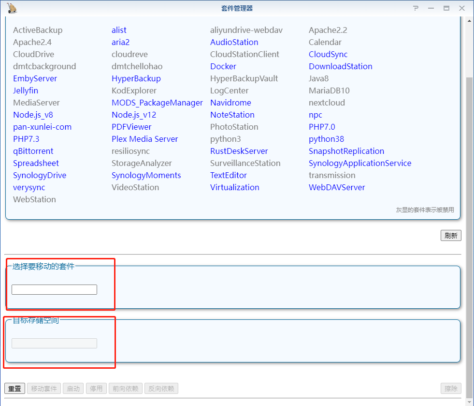
Task: Choose the AudioStation package
Action: coord(234,42)
